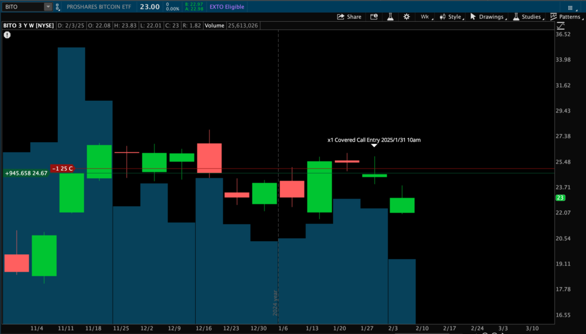Image resolution: width=586 pixels, height=334 pixels.
Task: Click the Covered Call Entry marker triangle
Action: [374, 146]
